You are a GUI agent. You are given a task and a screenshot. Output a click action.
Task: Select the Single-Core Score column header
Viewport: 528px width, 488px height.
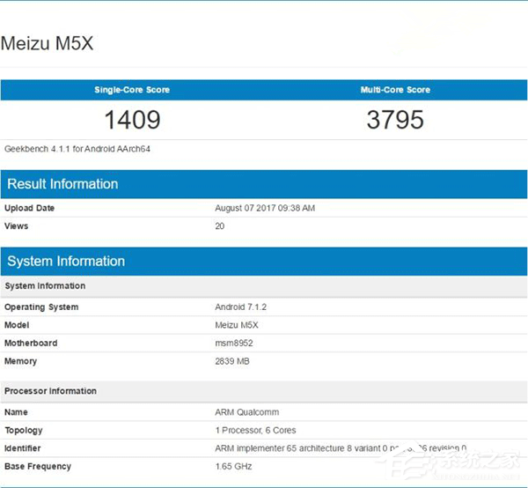132,90
